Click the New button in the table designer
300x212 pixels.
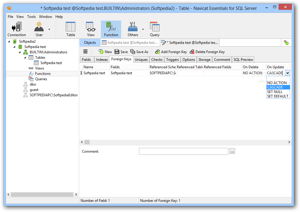click(105, 52)
